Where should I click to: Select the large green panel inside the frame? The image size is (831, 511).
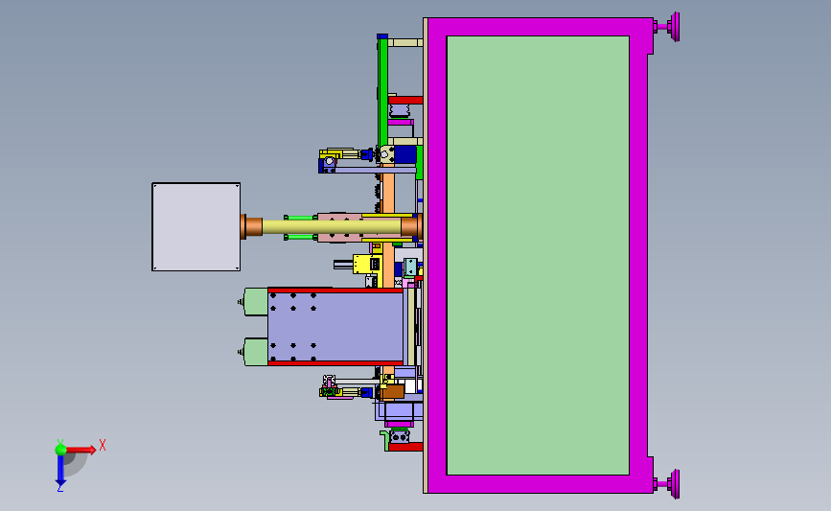[538, 255]
